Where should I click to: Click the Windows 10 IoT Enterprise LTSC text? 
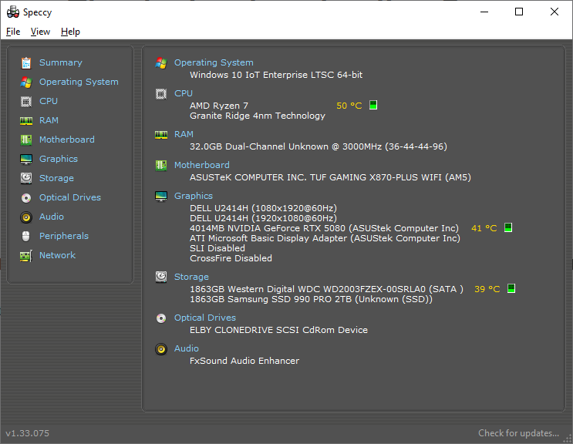(276, 76)
